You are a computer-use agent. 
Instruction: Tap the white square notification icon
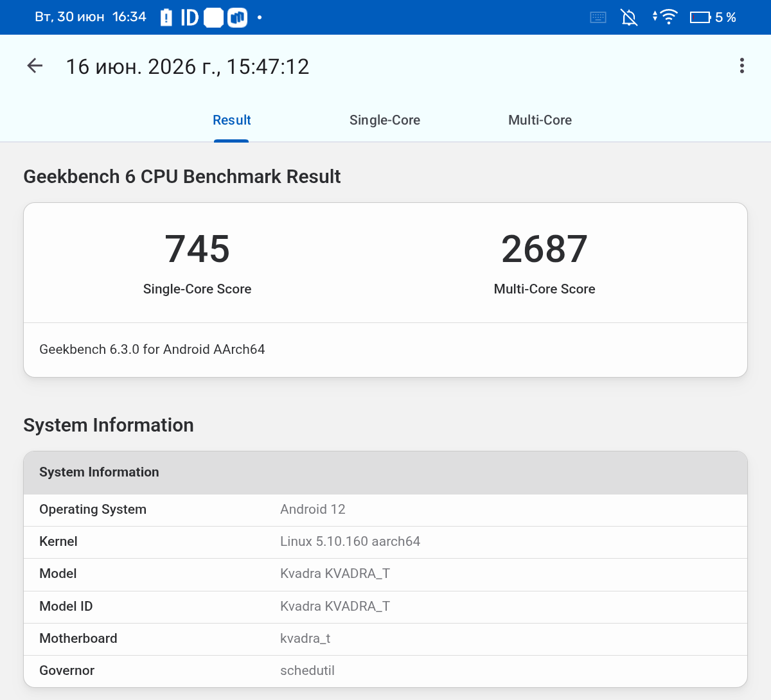[x=213, y=17]
